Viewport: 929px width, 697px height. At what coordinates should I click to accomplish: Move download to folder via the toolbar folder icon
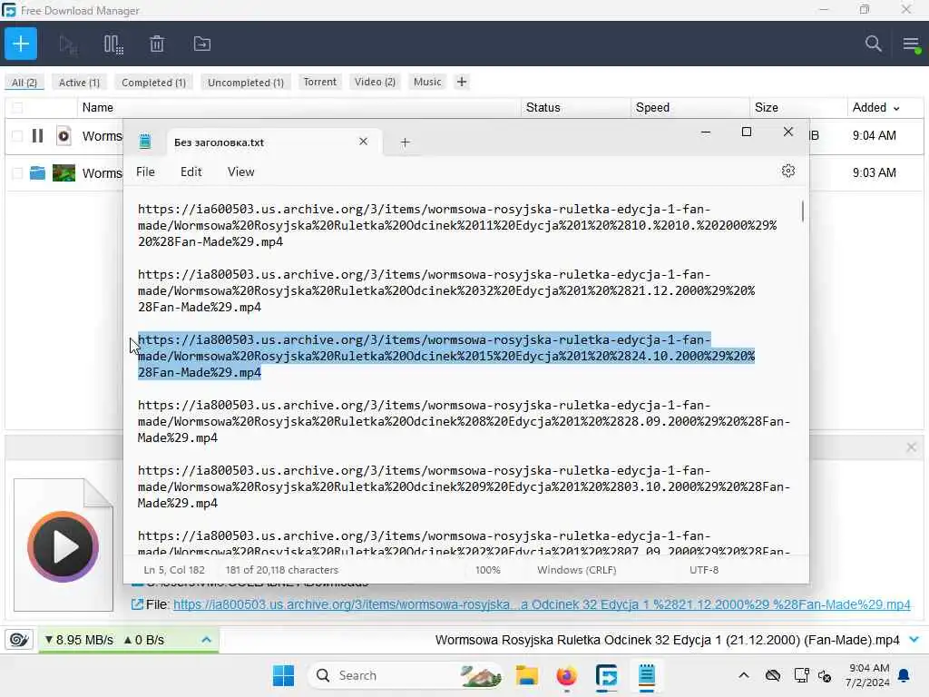tap(202, 44)
